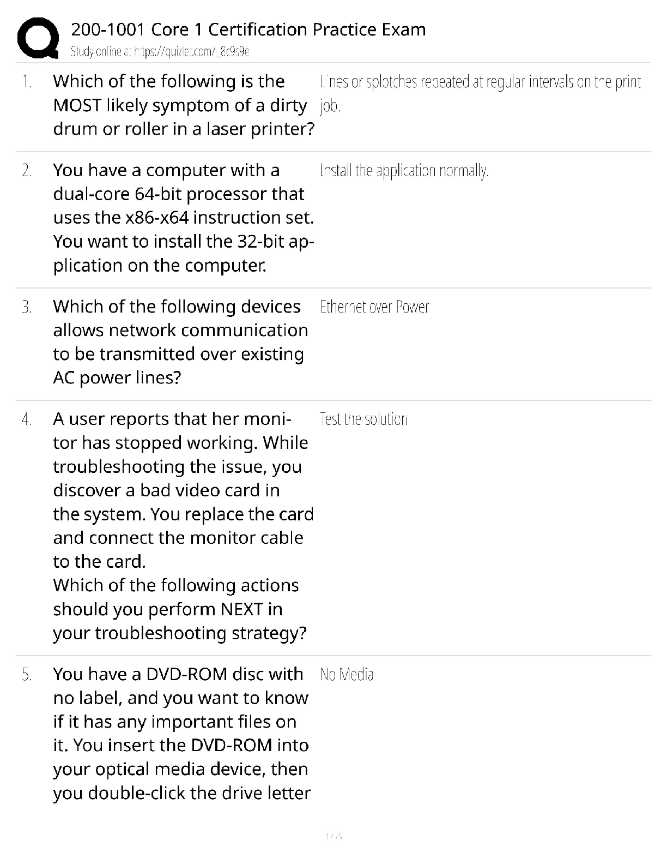The image size is (667, 864).
Task: Click the dirty drum laser printer question
Action: coord(184,105)
